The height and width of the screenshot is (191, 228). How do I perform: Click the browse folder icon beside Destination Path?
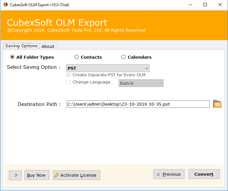pos(217,104)
